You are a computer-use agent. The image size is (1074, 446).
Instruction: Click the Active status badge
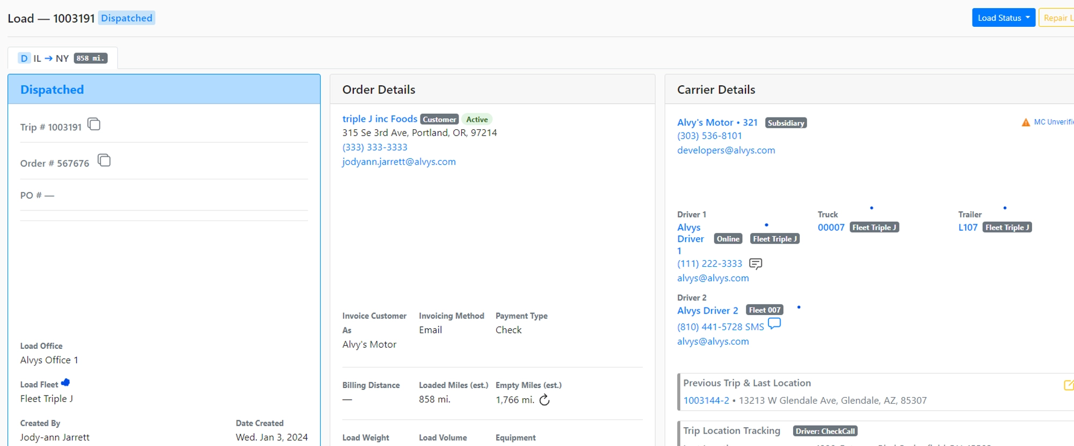tap(477, 119)
